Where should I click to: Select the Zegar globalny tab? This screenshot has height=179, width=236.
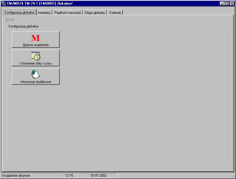tap(94, 12)
